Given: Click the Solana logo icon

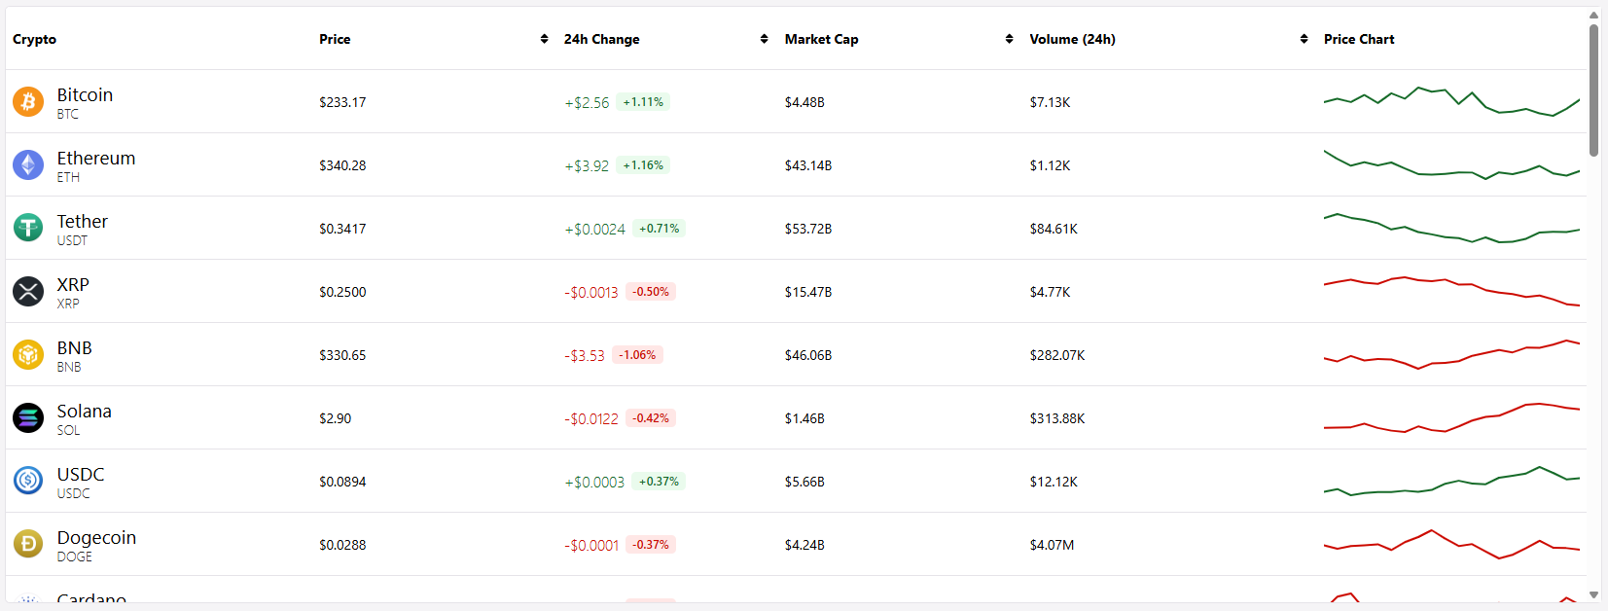Looking at the screenshot, I should click(x=28, y=417).
